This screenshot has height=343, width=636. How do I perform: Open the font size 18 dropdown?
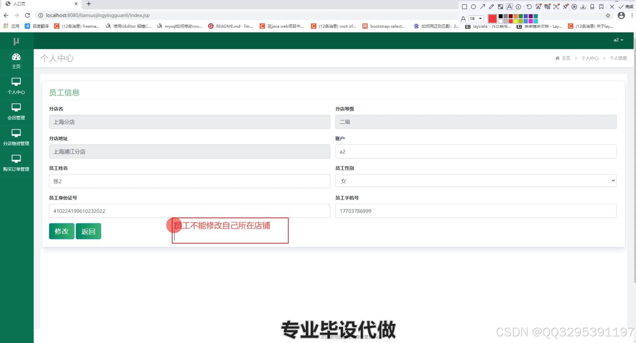tap(476, 19)
